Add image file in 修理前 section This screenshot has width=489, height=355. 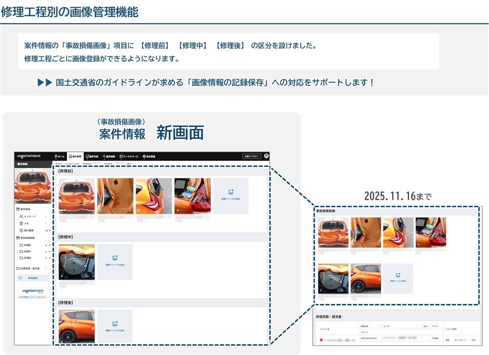click(x=231, y=196)
